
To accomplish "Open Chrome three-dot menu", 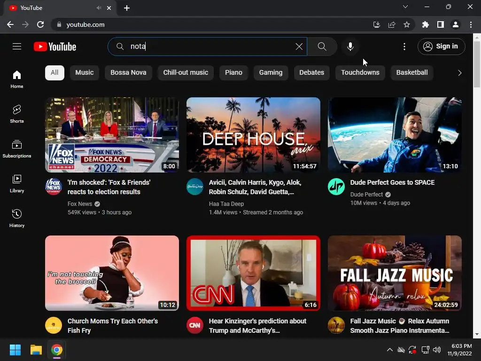I will tap(471, 24).
